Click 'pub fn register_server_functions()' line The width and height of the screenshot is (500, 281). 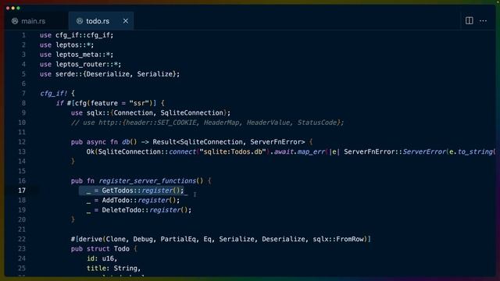(x=141, y=180)
